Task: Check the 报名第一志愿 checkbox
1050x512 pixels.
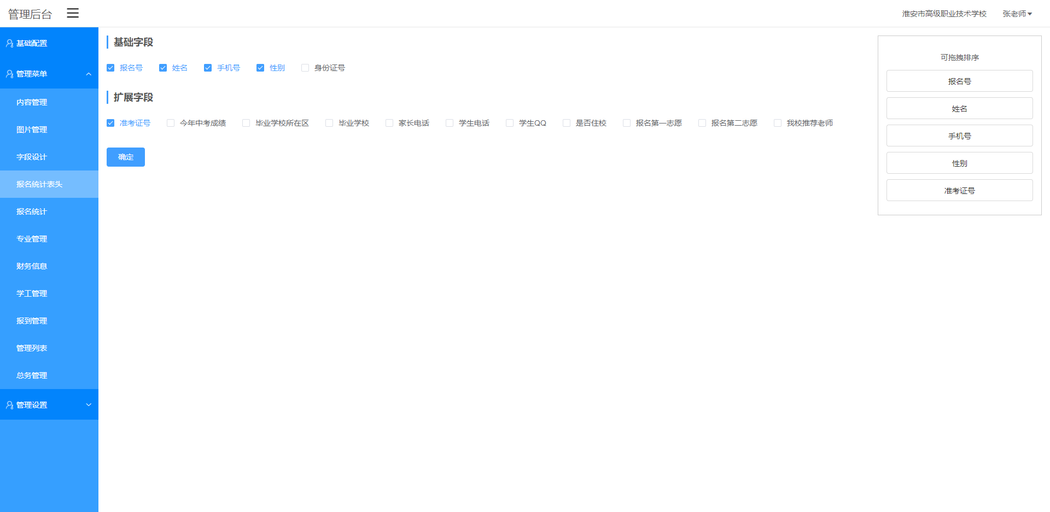Action: (x=627, y=123)
